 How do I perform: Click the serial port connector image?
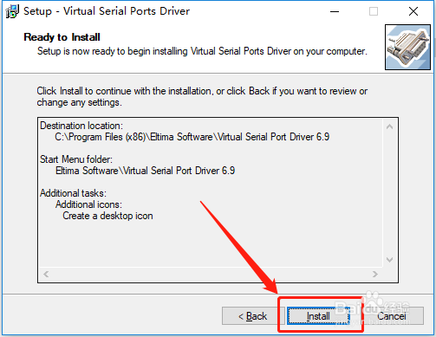coord(407,47)
